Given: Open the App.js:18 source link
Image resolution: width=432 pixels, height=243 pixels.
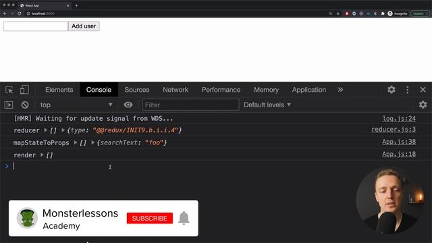Looking at the screenshot, I should click(399, 154).
